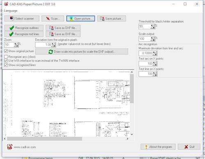Click the Zoom value spinner arrows
205x159 pixels.
tap(16, 45)
